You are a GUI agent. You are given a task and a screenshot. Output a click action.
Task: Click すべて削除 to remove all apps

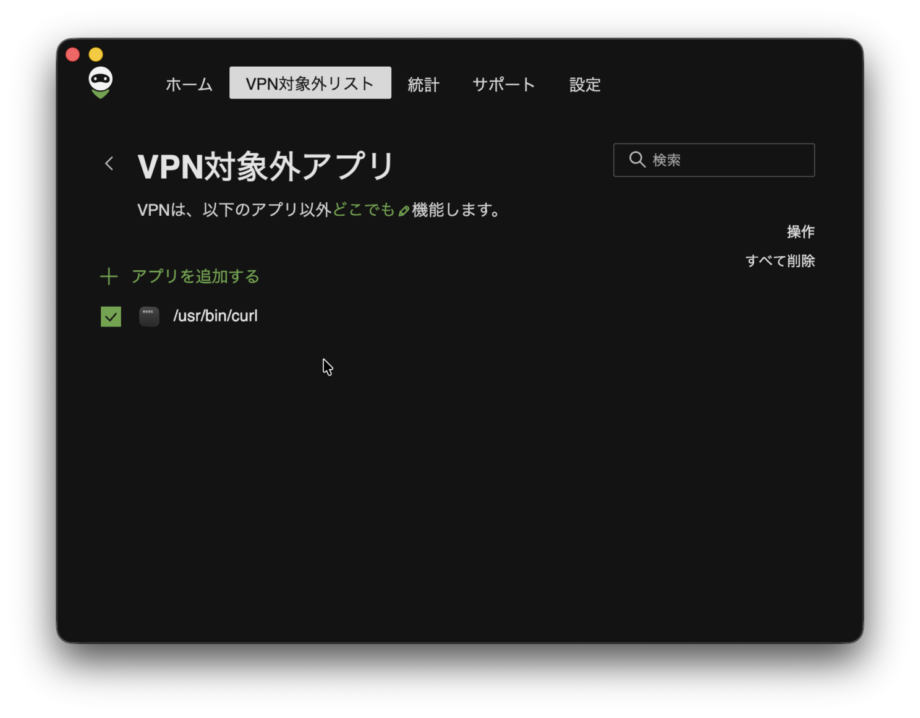(780, 261)
